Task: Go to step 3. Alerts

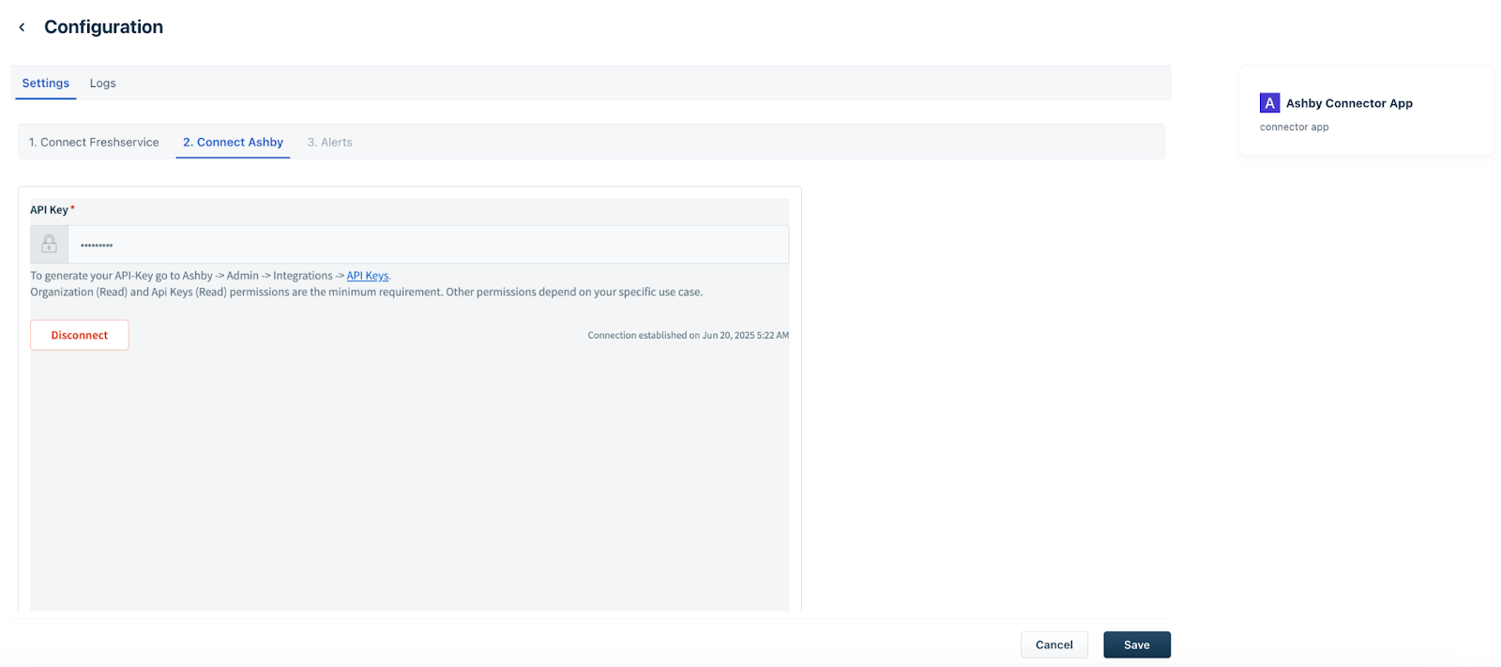Action: [330, 143]
